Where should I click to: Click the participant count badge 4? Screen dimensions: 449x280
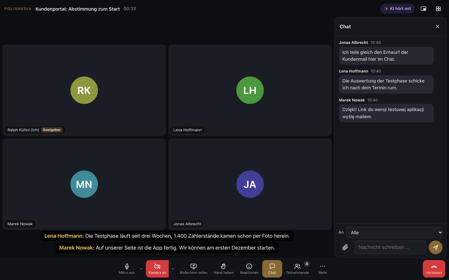tap(307, 264)
